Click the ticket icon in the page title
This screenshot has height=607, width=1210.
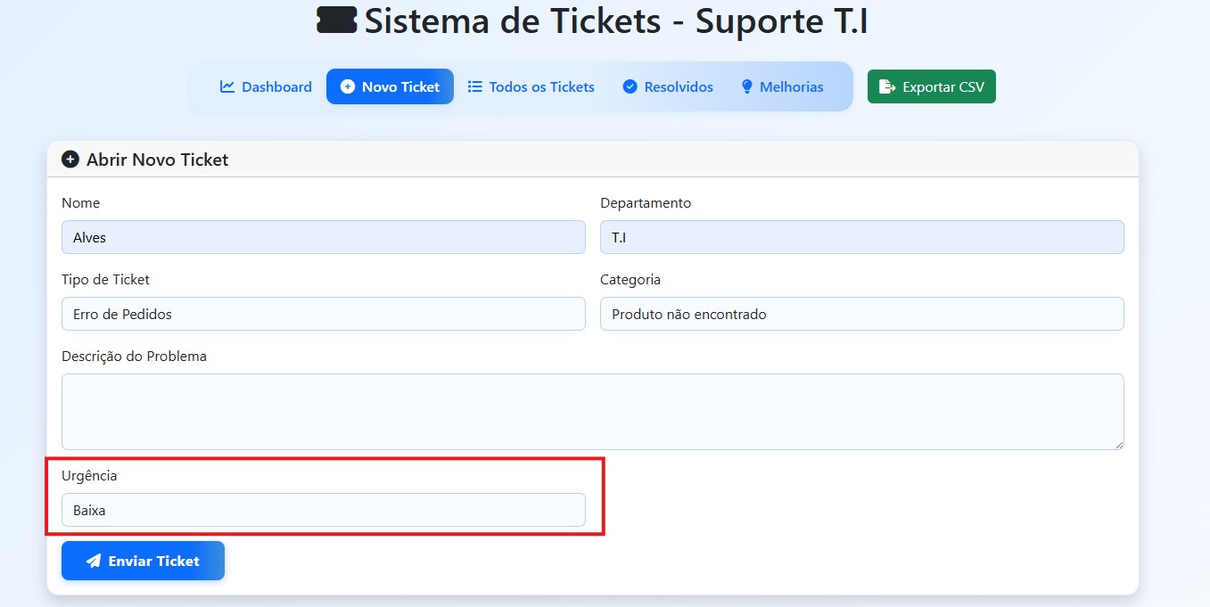[335, 20]
